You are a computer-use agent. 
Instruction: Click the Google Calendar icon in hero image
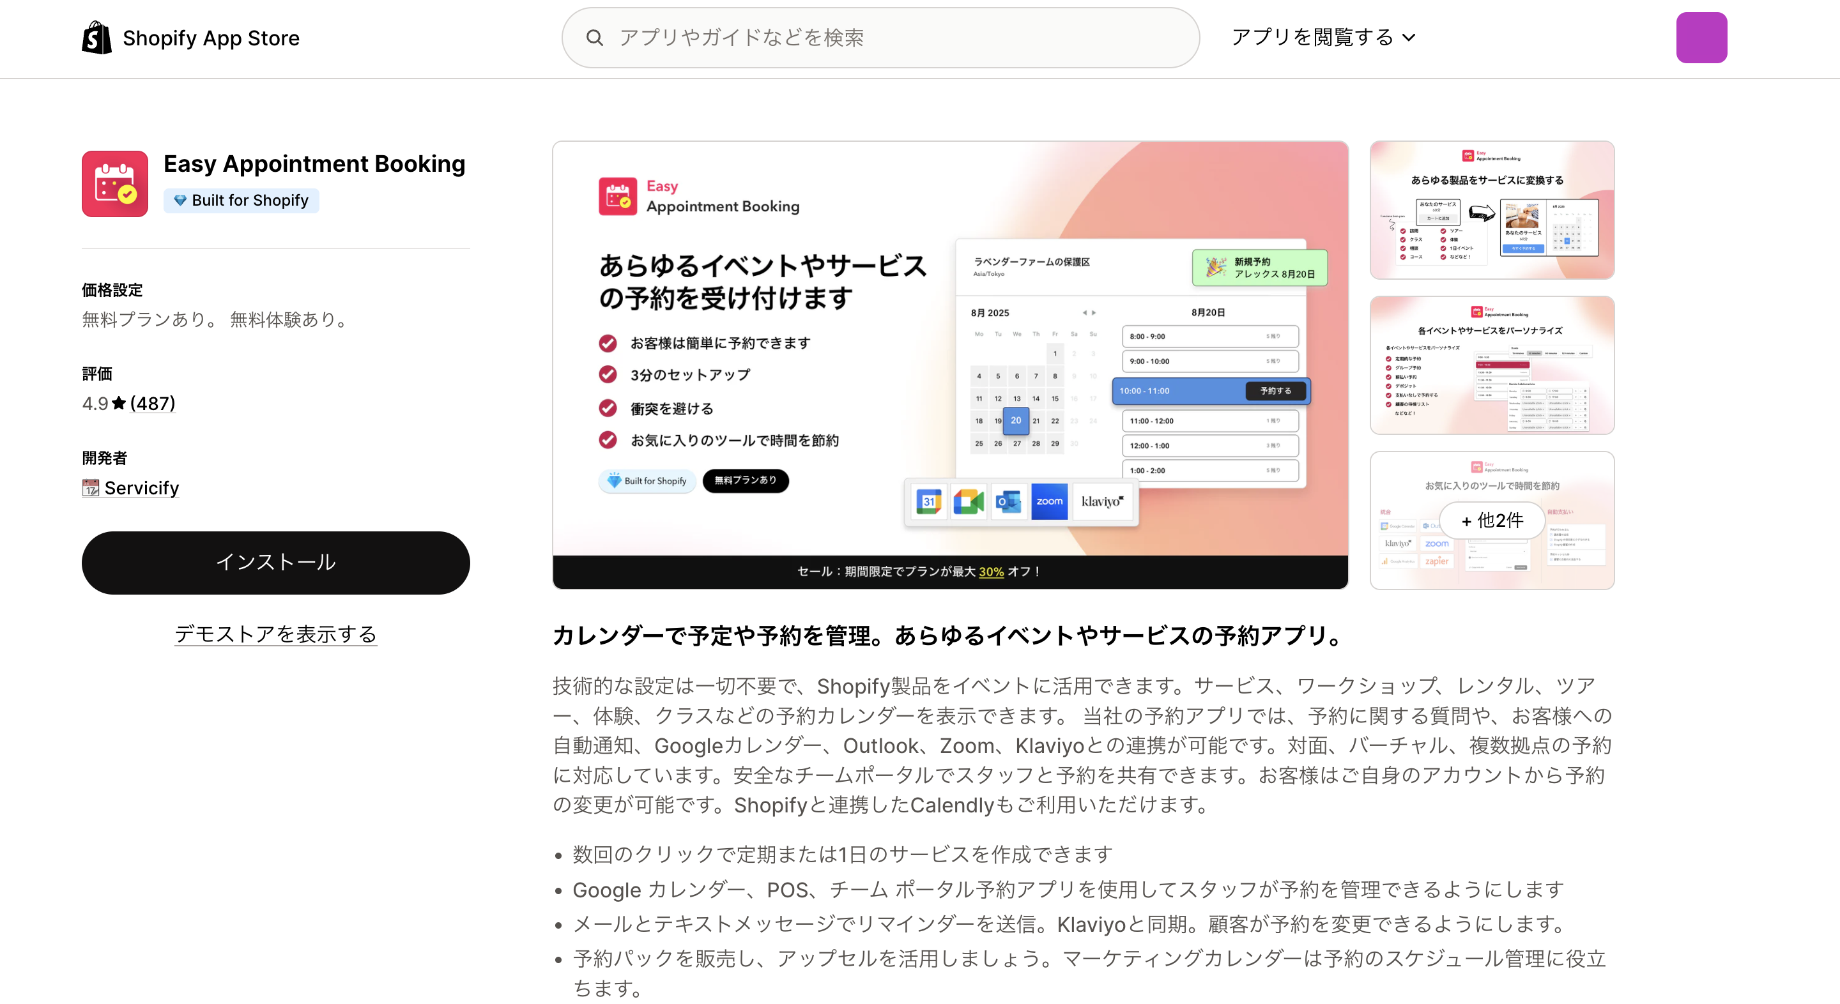928,501
